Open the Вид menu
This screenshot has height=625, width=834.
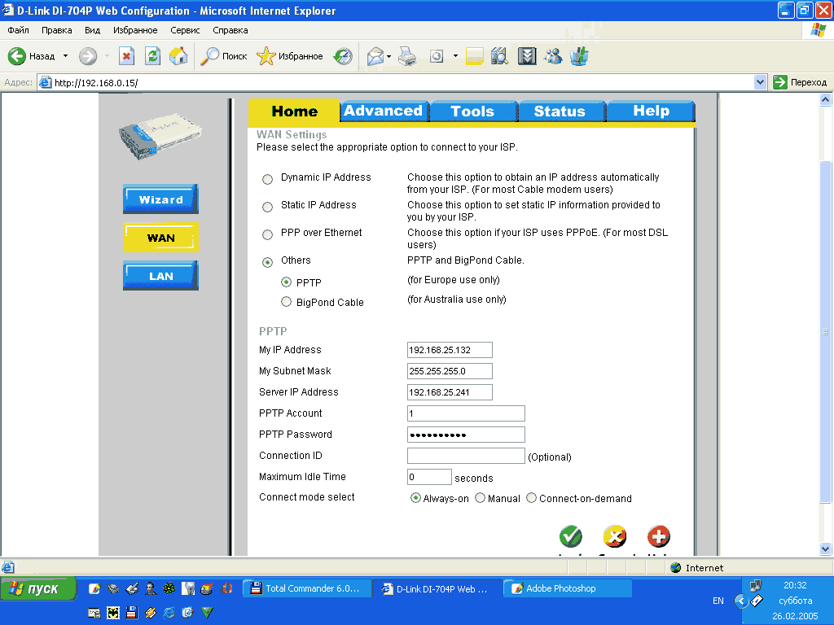coord(93,30)
